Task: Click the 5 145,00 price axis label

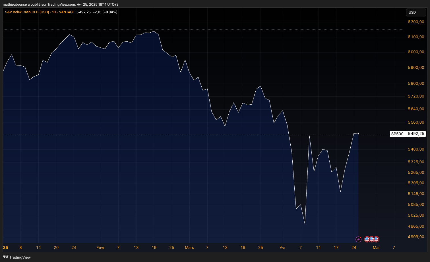Action: click(416, 194)
